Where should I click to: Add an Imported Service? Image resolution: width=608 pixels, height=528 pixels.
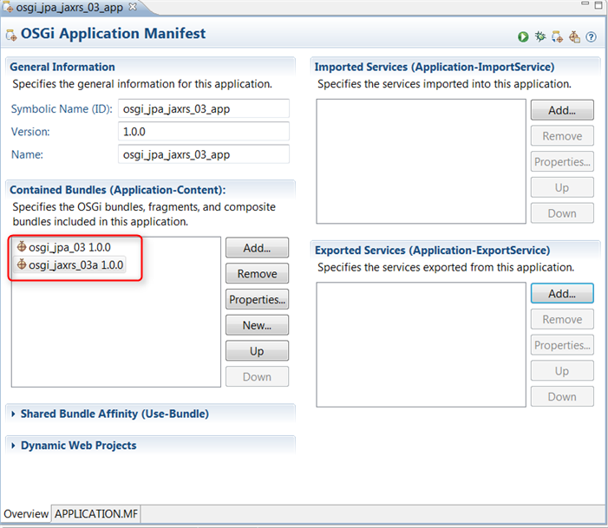click(562, 110)
